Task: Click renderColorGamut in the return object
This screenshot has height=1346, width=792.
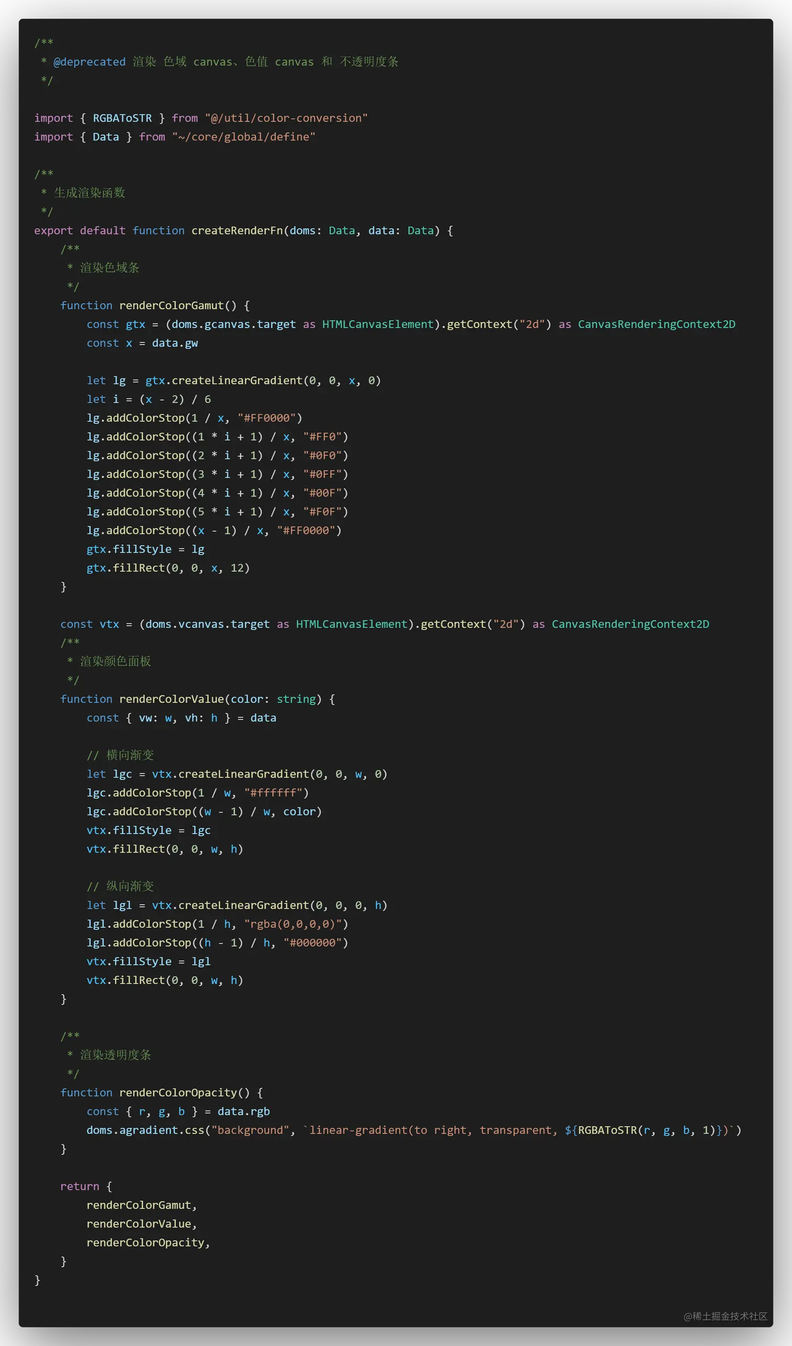Action: (x=139, y=1205)
